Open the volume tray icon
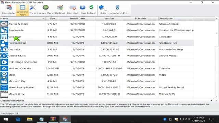Viewport: 219px width, 123px height. 188,119
